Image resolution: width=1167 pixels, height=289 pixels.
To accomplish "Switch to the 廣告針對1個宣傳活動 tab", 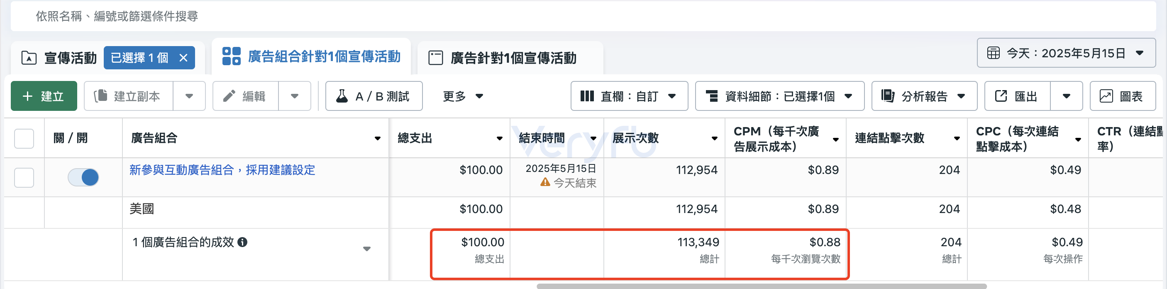I will click(x=510, y=58).
